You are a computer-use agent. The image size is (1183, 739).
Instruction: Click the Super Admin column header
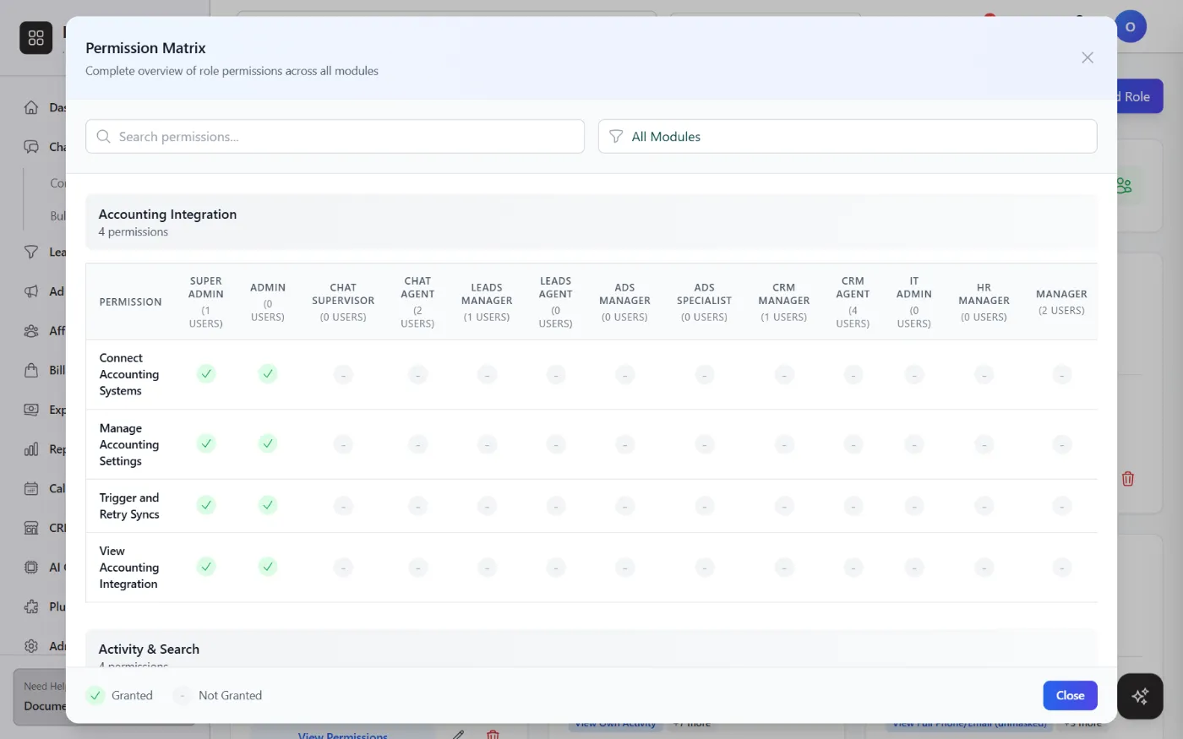point(206,302)
